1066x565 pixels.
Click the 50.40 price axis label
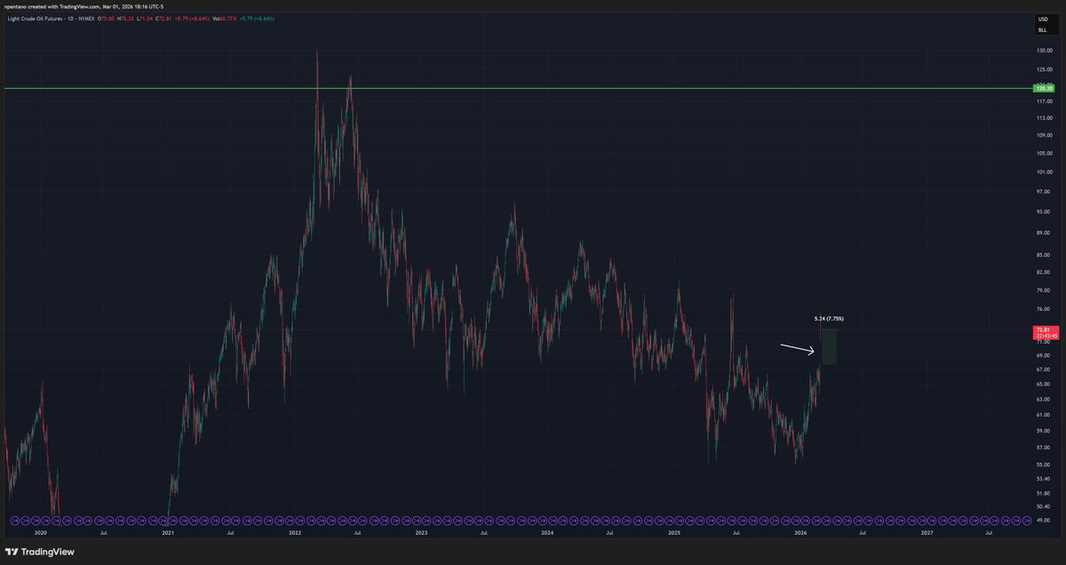pyautogui.click(x=1043, y=506)
